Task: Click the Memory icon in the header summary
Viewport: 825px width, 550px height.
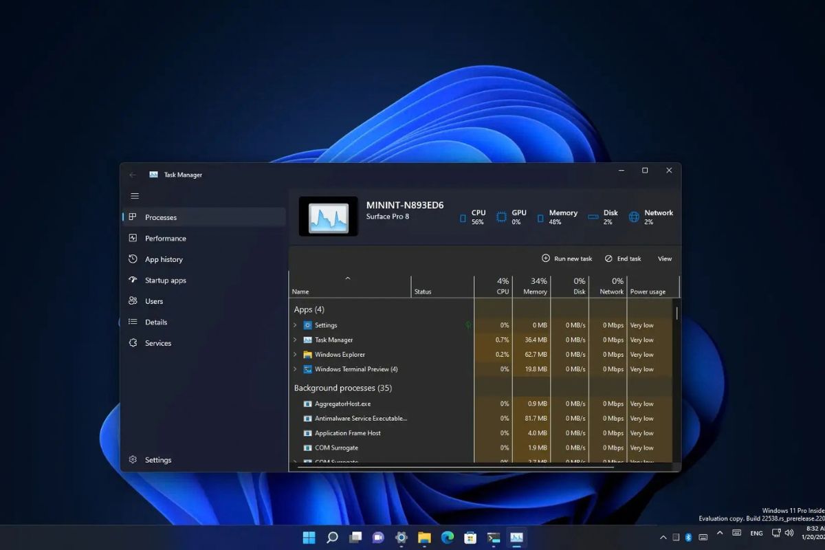Action: point(540,218)
